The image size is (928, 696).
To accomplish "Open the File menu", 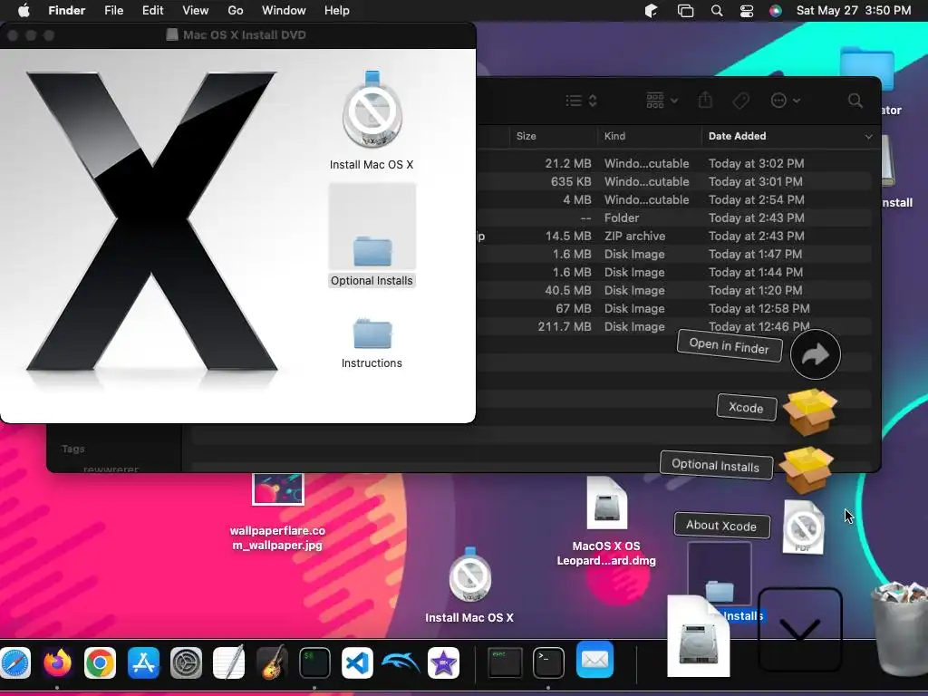I will pyautogui.click(x=113, y=11).
